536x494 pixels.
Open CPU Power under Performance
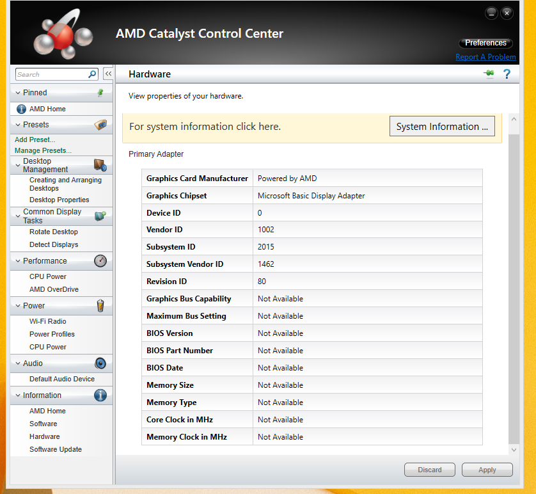click(48, 276)
